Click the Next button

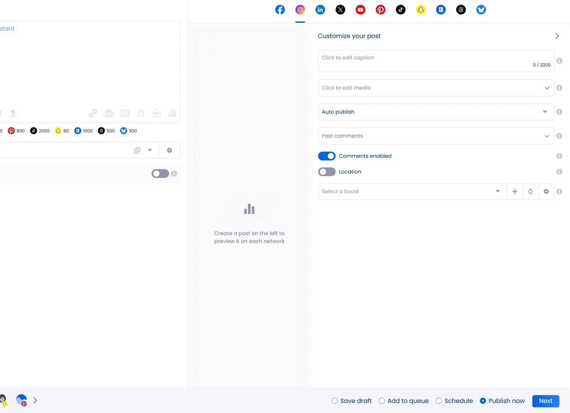coord(545,401)
